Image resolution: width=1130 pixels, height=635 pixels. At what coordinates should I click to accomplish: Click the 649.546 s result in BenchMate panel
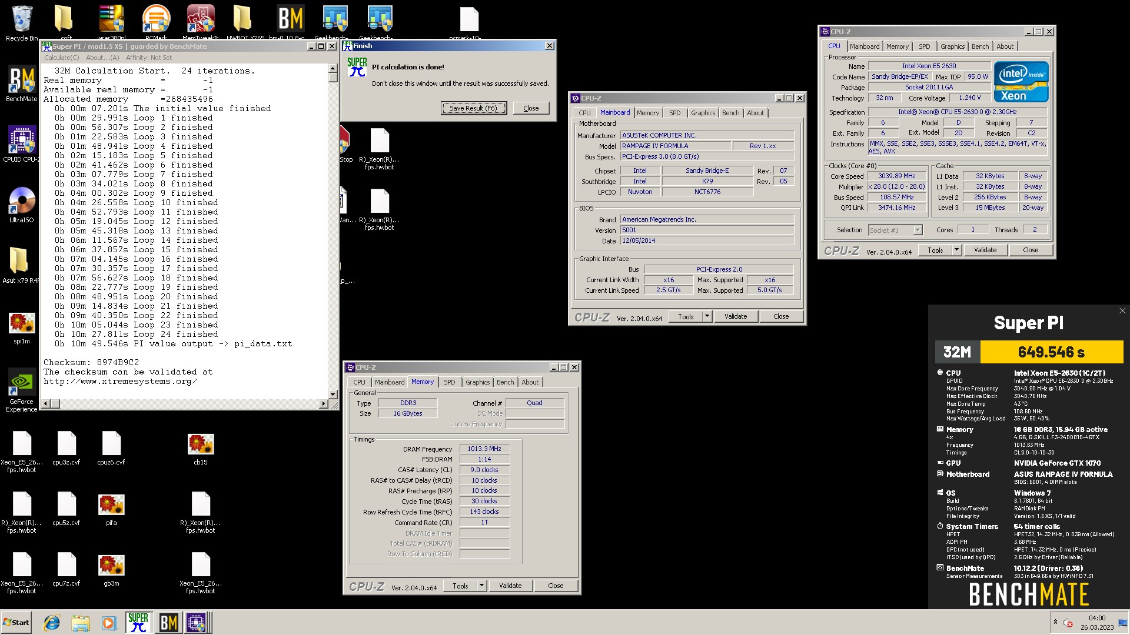(1051, 352)
